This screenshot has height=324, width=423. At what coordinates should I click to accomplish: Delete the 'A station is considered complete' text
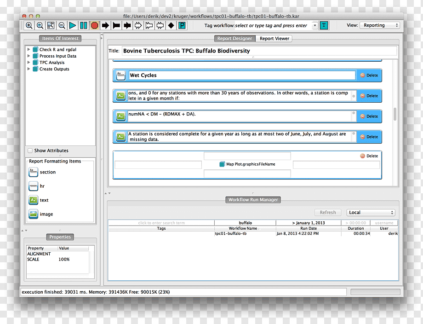[369, 137]
